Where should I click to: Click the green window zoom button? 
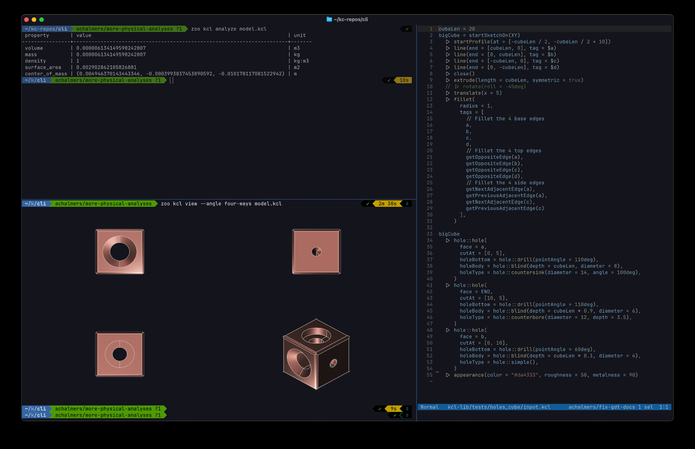[x=42, y=20]
